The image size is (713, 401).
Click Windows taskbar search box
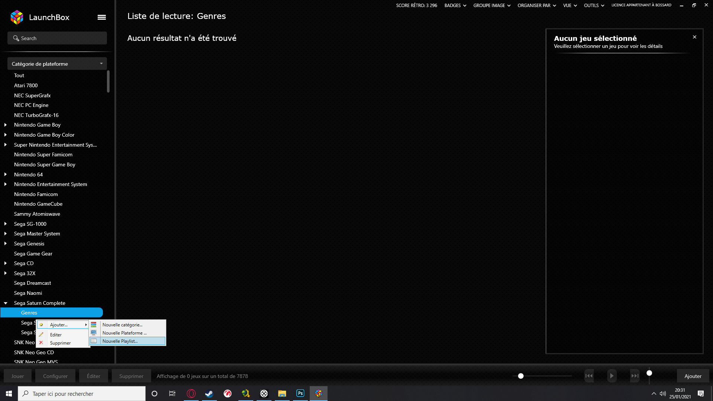(x=82, y=394)
